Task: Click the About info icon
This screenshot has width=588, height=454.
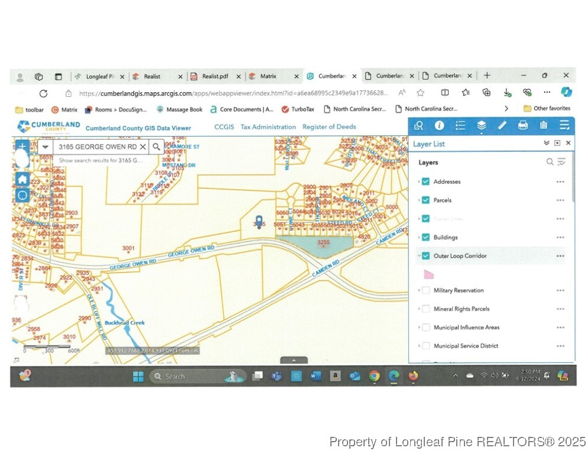Action: pyautogui.click(x=439, y=125)
